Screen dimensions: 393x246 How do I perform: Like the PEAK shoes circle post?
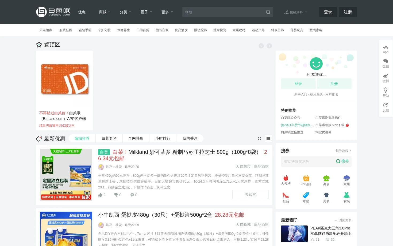315,240
